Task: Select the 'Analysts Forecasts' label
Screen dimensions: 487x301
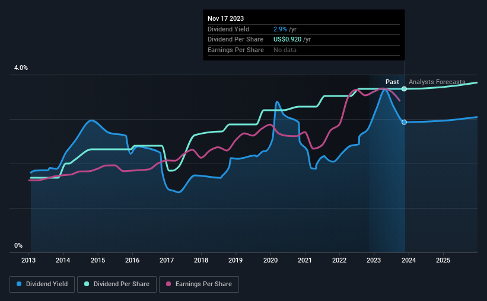Action: coord(437,82)
